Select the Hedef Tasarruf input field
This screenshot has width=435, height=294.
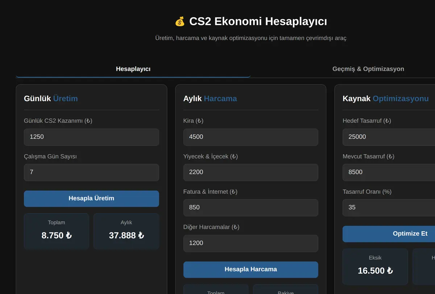click(x=389, y=137)
